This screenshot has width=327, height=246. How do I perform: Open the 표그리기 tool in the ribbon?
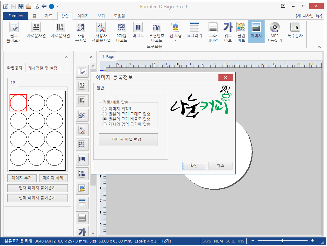tap(194, 30)
